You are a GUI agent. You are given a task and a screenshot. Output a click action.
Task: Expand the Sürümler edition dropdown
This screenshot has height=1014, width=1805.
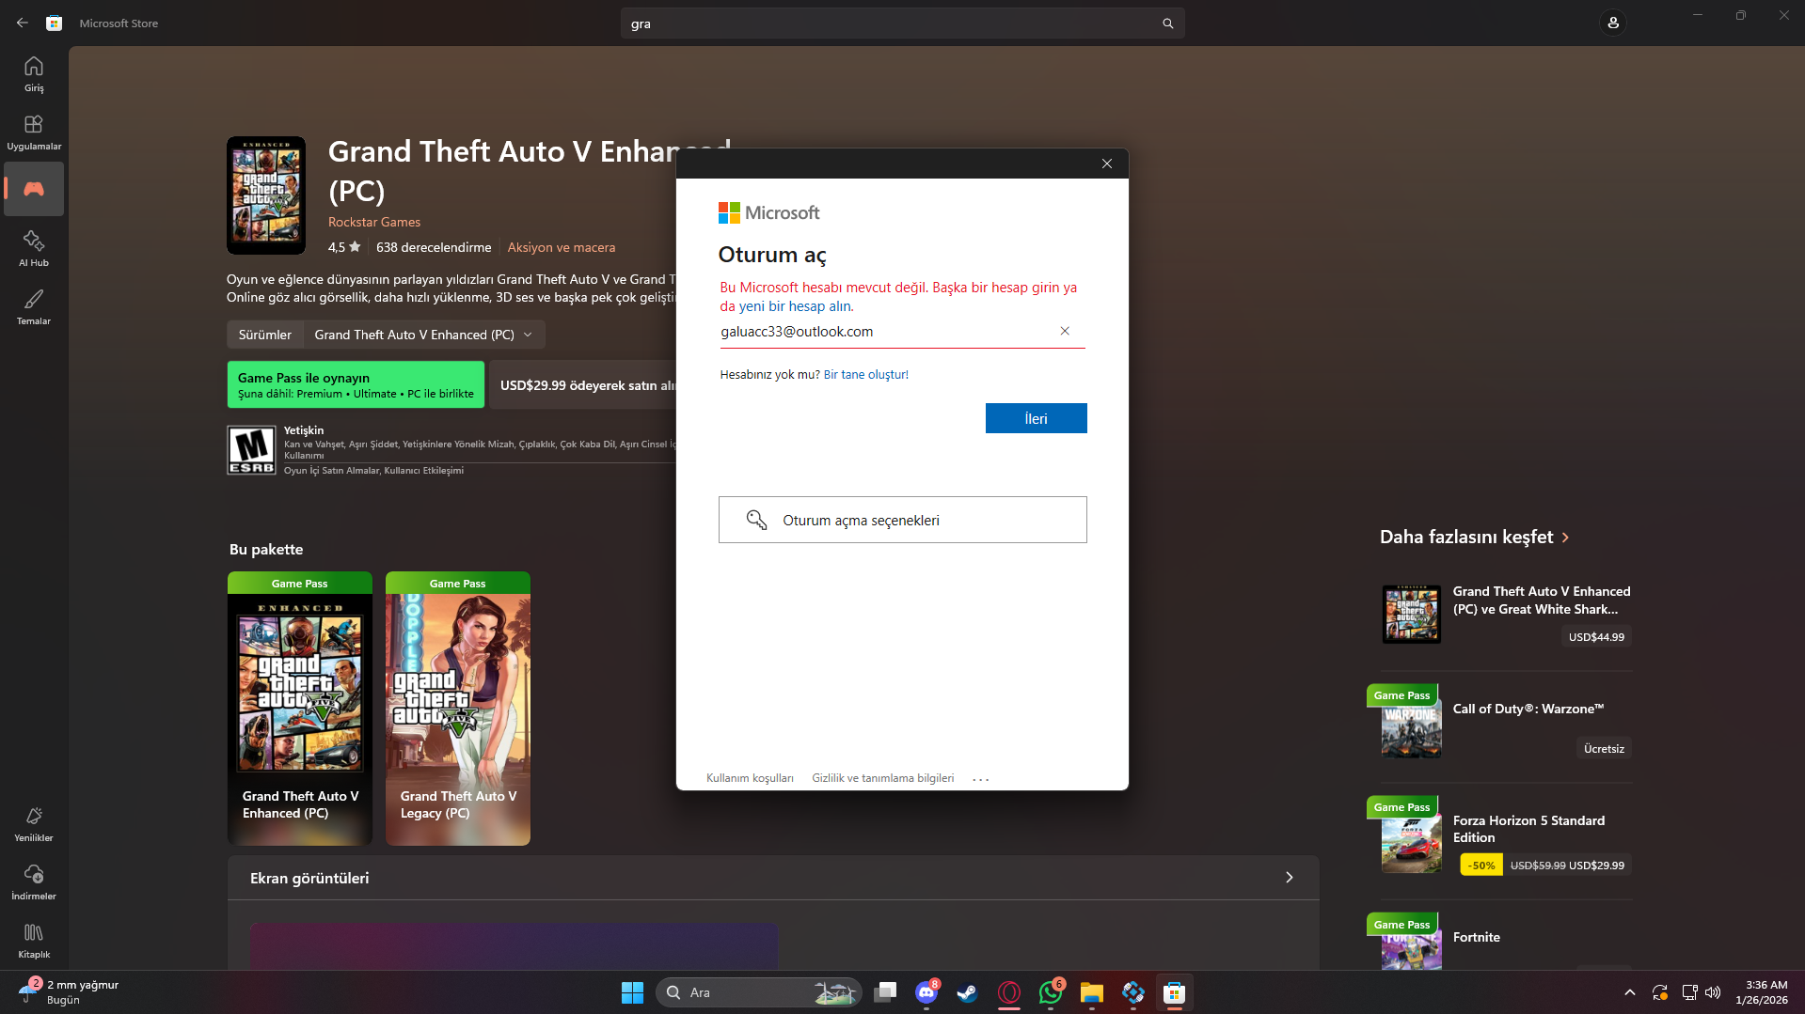[x=423, y=335]
